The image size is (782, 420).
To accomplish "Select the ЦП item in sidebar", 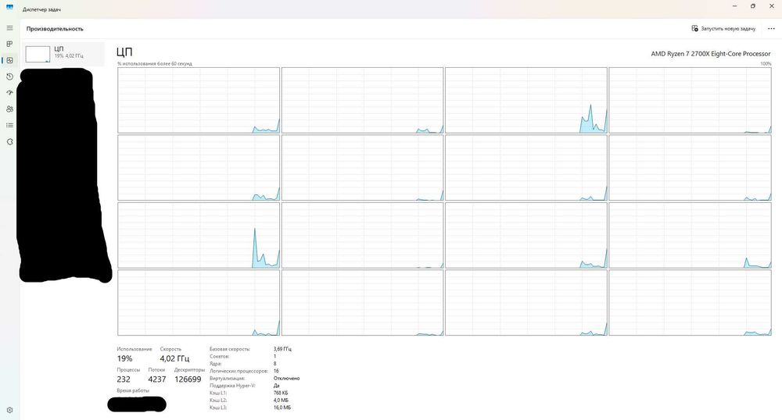I will 63,54.
